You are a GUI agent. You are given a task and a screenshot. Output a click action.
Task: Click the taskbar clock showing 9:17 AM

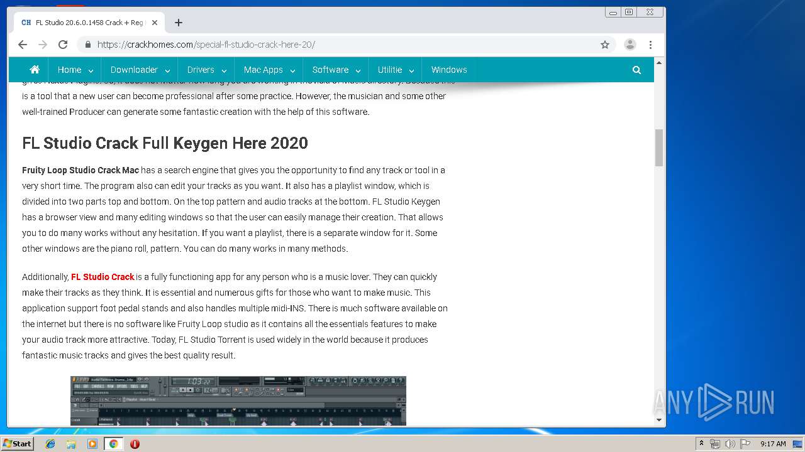coord(773,444)
